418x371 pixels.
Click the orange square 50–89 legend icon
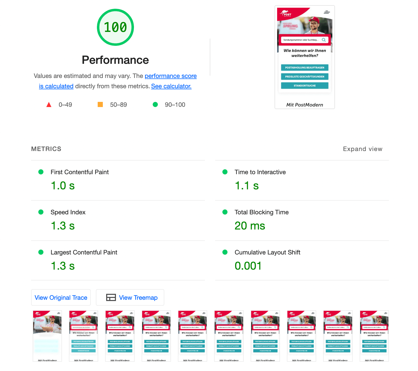(x=100, y=104)
